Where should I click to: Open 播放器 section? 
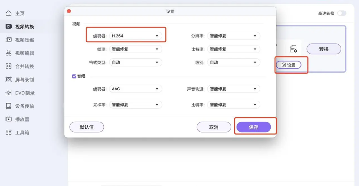tap(22, 119)
